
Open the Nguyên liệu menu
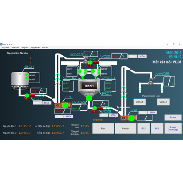point(35,47)
